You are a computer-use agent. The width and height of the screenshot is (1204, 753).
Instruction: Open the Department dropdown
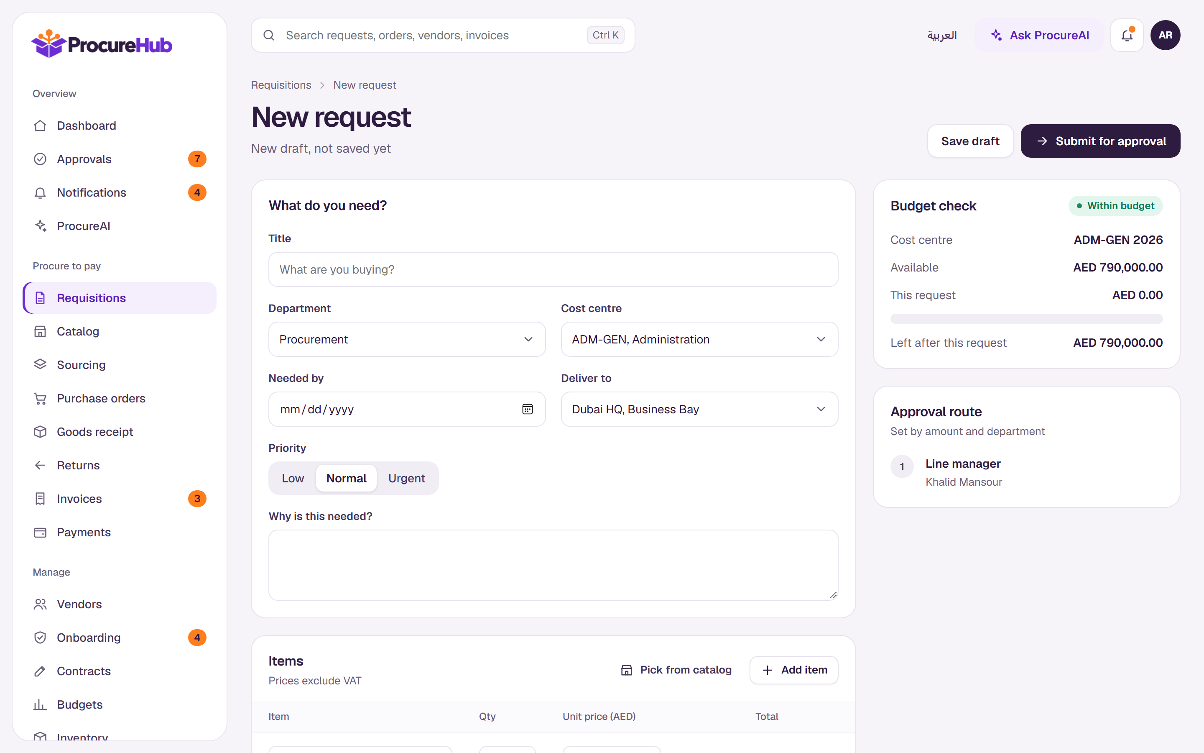pyautogui.click(x=406, y=339)
